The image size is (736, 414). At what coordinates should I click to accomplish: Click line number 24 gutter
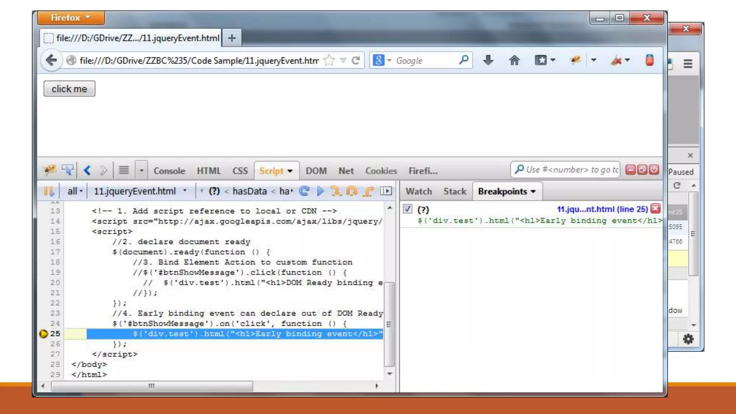[x=55, y=323]
